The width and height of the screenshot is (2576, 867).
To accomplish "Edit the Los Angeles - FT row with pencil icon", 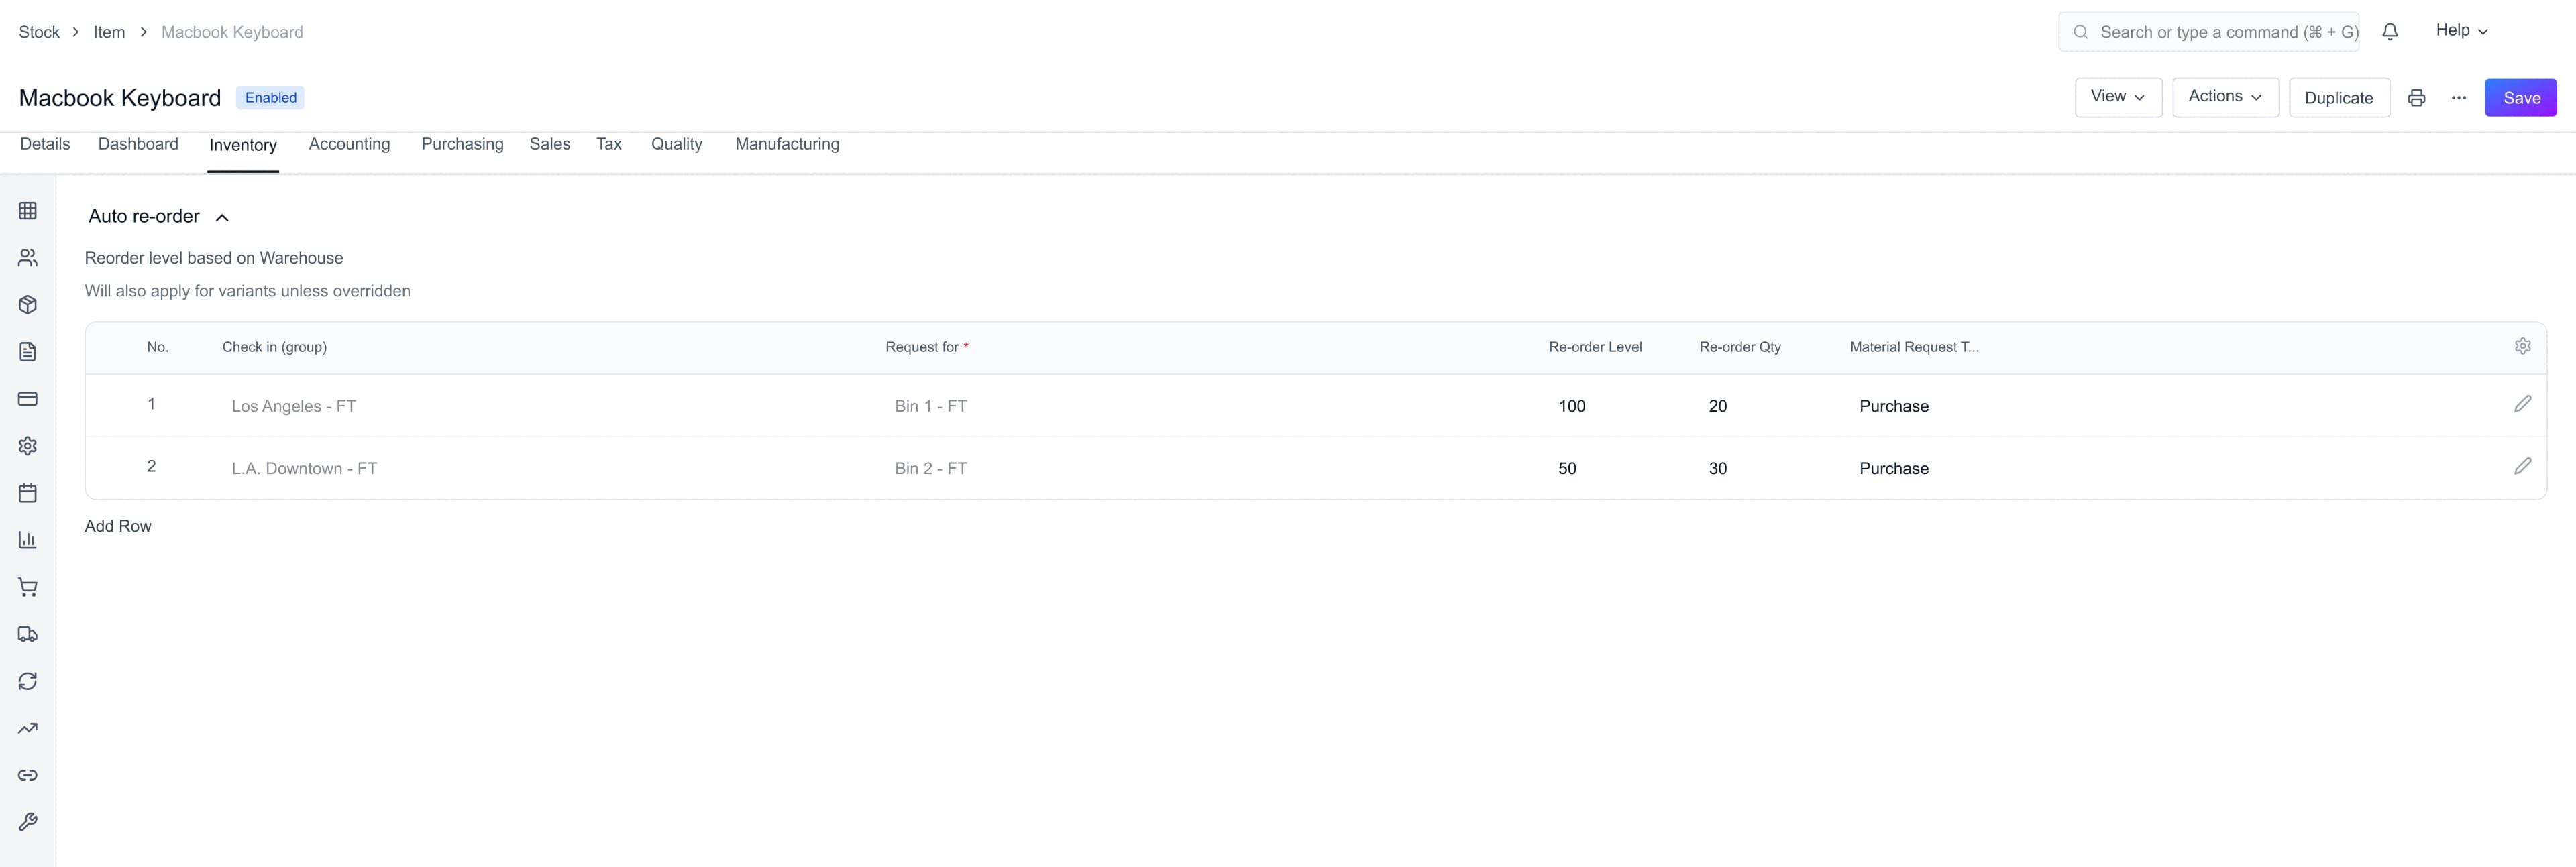I will [2523, 404].
